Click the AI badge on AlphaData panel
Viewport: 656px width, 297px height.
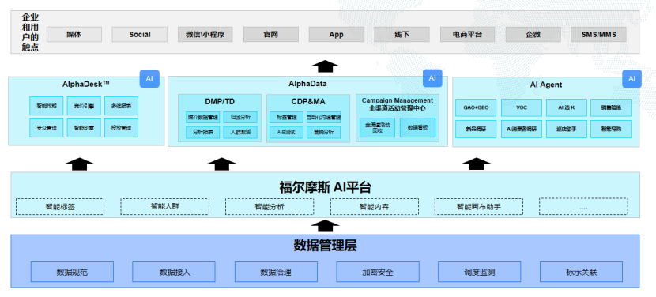[432, 78]
